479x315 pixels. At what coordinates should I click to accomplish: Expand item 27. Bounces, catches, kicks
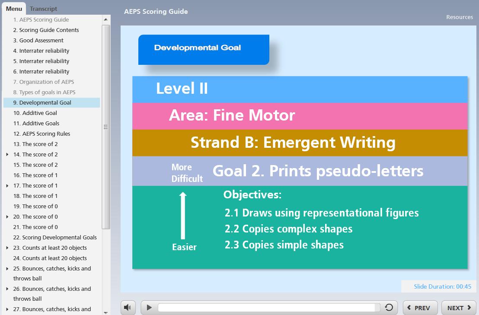point(7,309)
